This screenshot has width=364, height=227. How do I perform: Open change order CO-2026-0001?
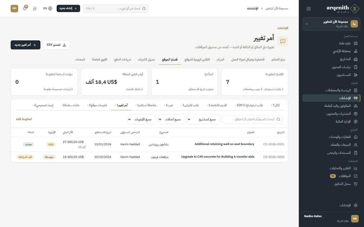[149, 144]
